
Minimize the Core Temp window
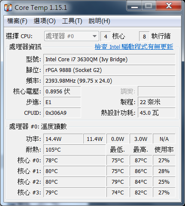tap(134, 6)
